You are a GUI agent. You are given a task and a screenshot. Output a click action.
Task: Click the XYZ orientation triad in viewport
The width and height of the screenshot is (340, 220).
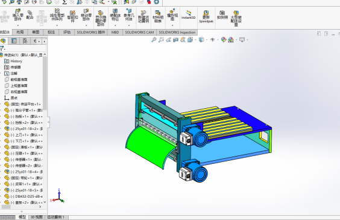click(57, 196)
